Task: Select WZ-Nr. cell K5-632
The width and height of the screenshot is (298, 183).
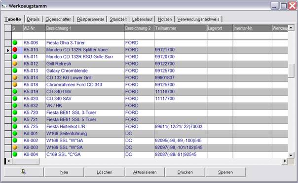Action: 34,106
